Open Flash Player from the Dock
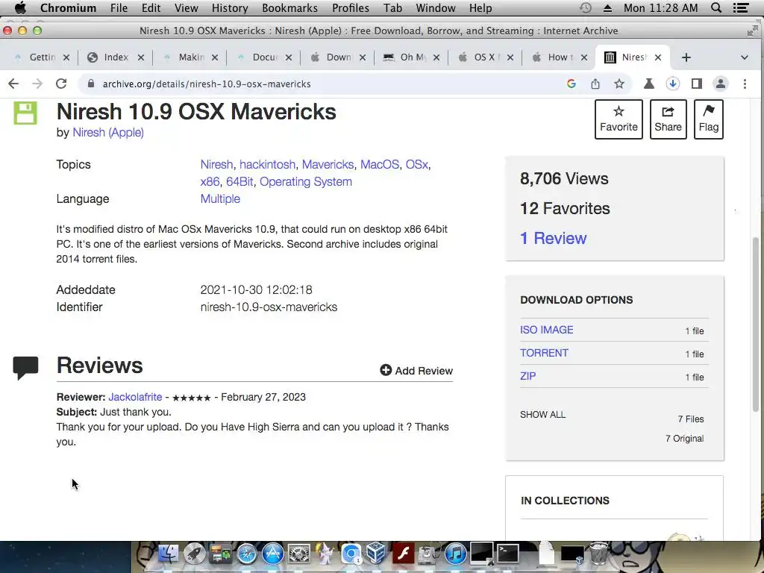The height and width of the screenshot is (573, 764). point(404,554)
